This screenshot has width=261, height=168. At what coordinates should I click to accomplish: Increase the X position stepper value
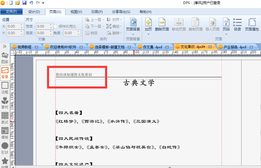click(x=21, y=25)
